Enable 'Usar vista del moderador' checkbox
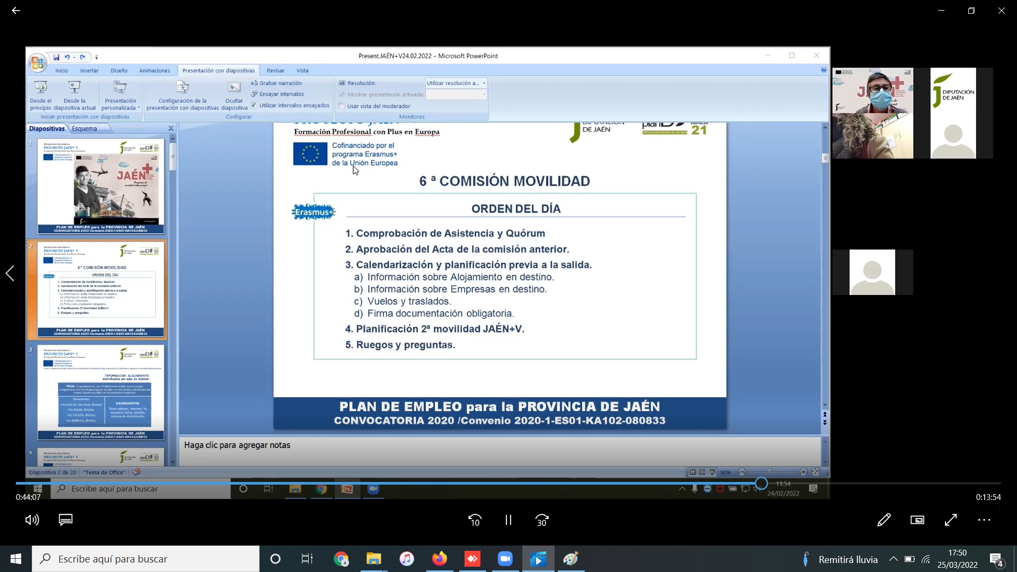The image size is (1017, 572). coord(342,106)
